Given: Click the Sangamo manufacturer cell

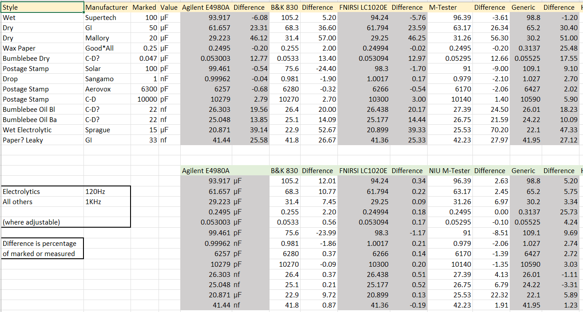Looking at the screenshot, I should (x=107, y=79).
